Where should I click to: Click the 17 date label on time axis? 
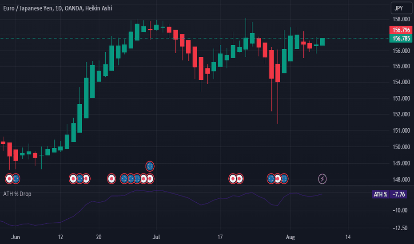(220, 237)
